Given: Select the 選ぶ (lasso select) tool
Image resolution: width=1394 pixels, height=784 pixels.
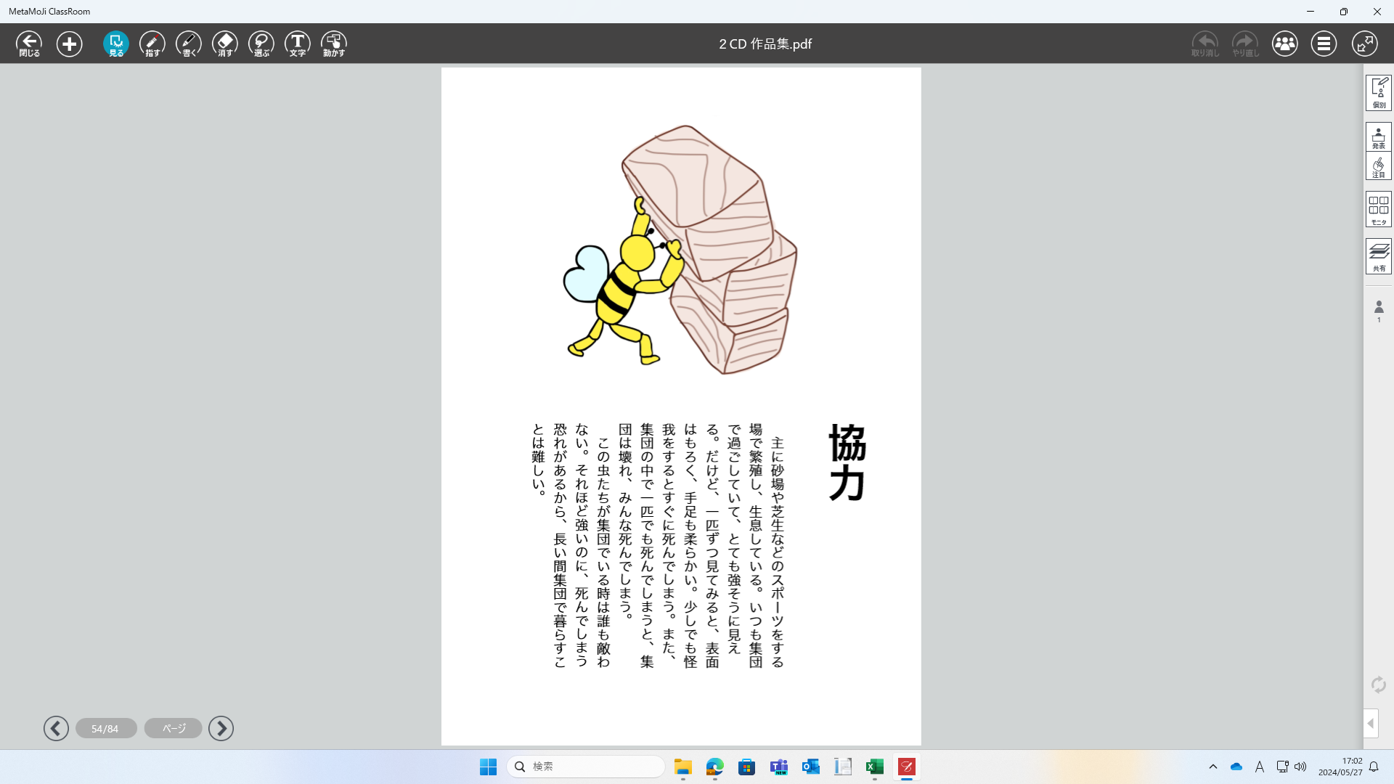Looking at the screenshot, I should (x=261, y=44).
